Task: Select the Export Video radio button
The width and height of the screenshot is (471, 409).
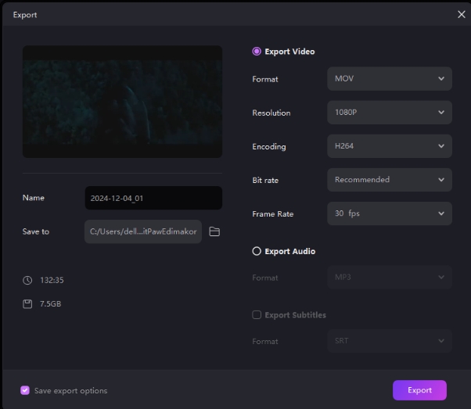Action: 257,52
